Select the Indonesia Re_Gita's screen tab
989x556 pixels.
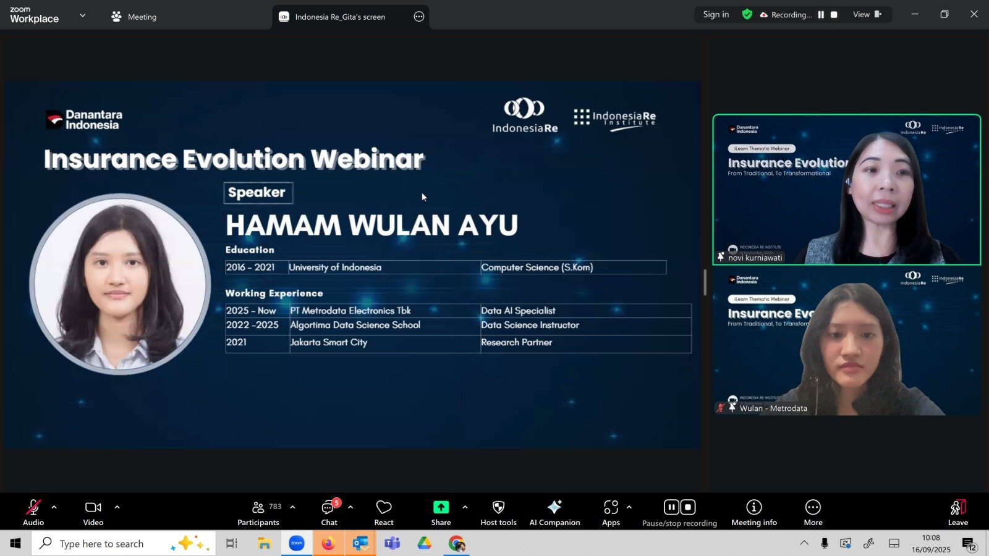pos(340,17)
